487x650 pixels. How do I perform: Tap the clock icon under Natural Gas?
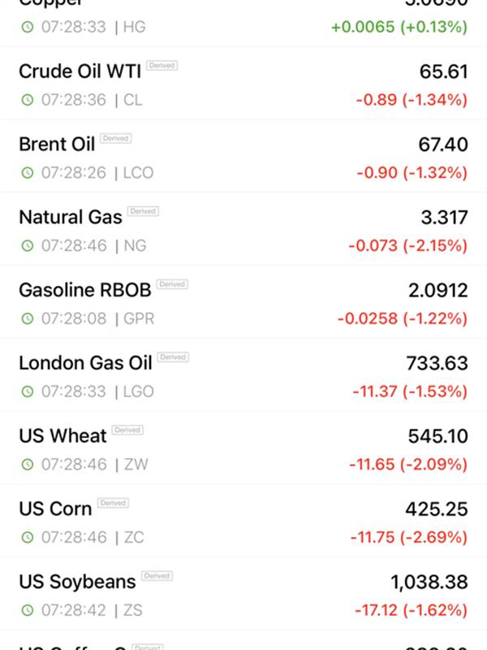pos(28,246)
